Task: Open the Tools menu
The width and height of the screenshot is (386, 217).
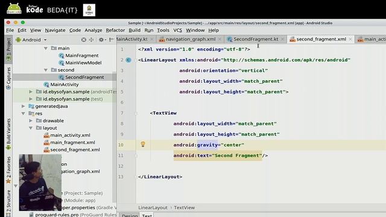Action: (x=163, y=30)
